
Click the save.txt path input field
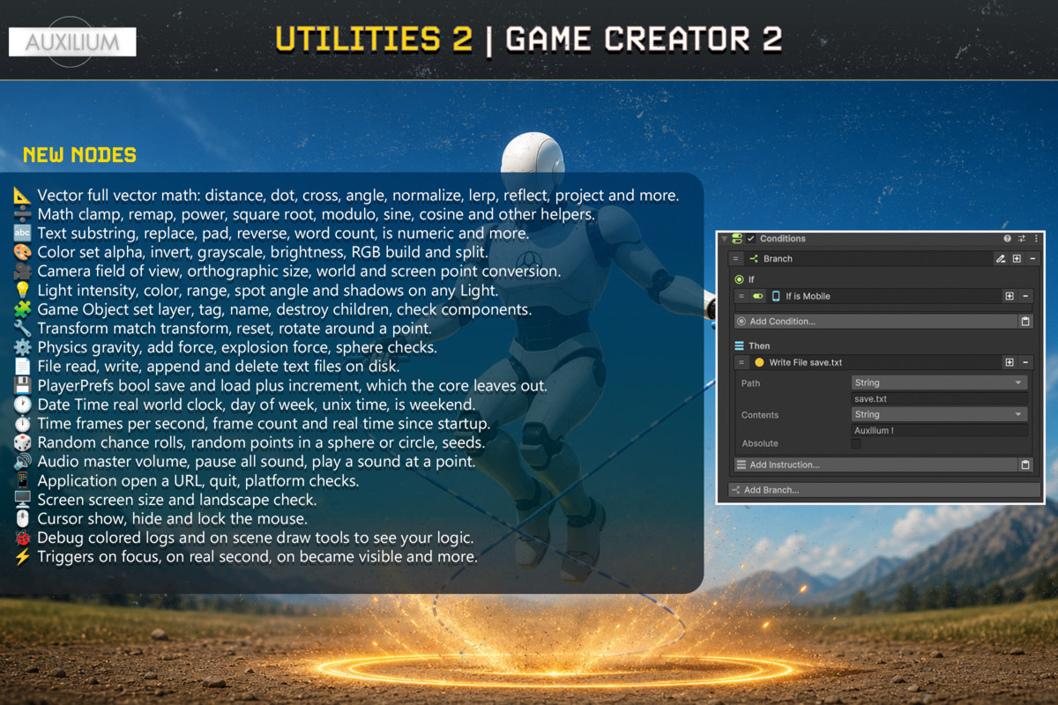(940, 399)
